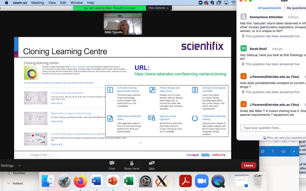
Task: Click the window manager menu bar icon
Action: tap(219, 3)
